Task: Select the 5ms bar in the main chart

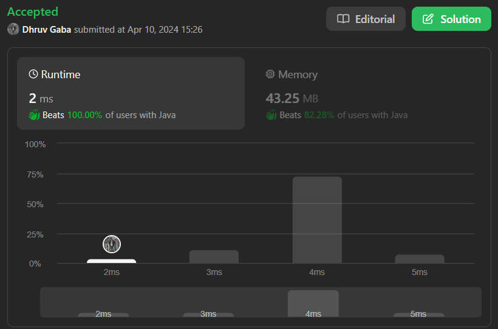Action: coord(420,259)
